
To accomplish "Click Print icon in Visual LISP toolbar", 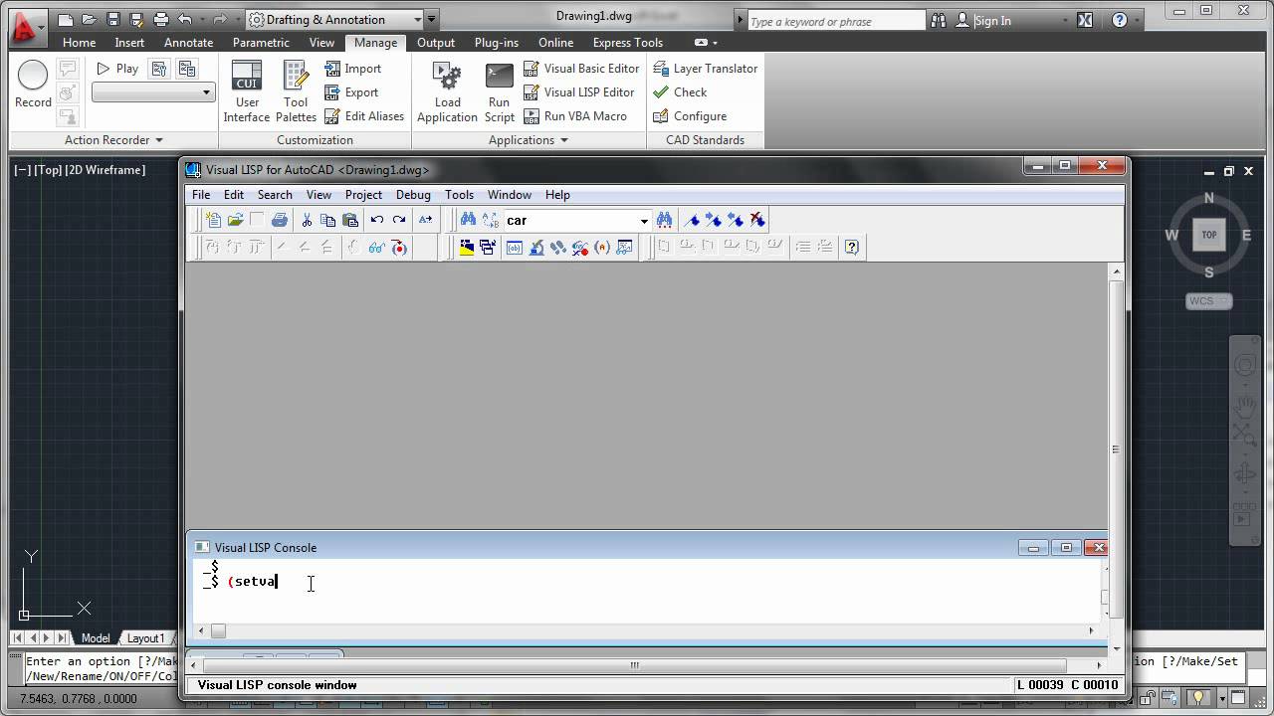I will (x=280, y=220).
